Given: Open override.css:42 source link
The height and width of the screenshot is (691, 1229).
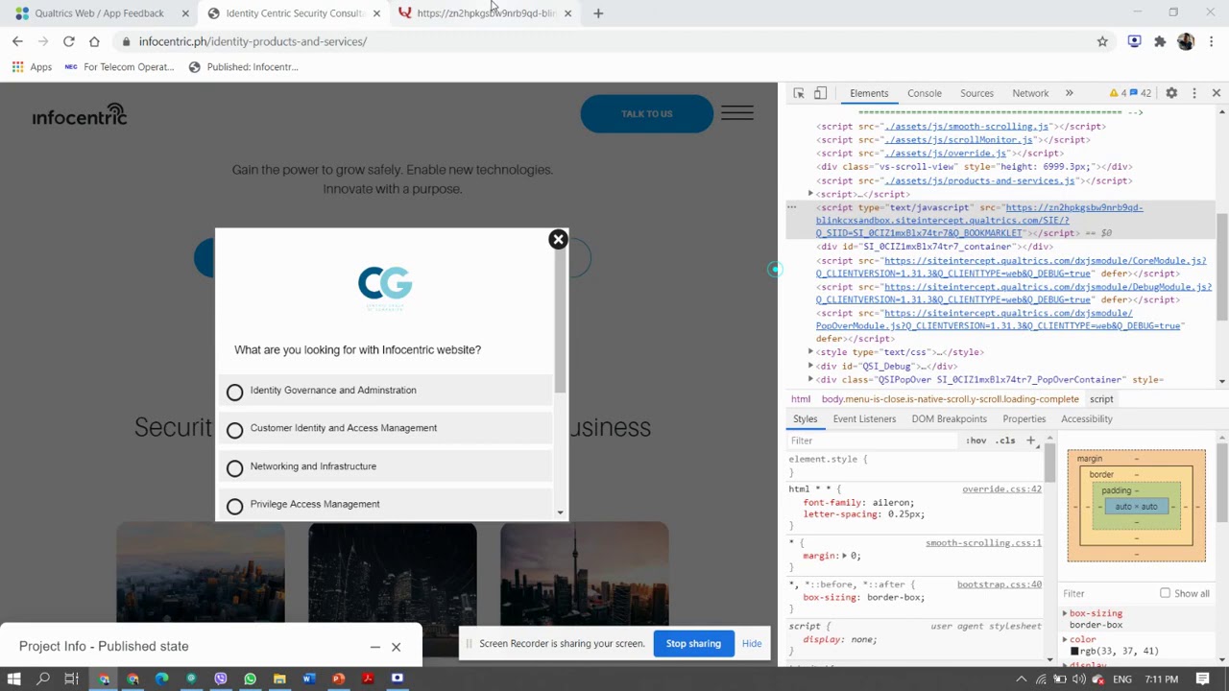Looking at the screenshot, I should tap(1001, 489).
